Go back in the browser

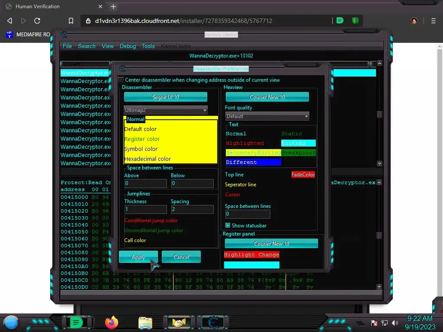[x=10, y=21]
